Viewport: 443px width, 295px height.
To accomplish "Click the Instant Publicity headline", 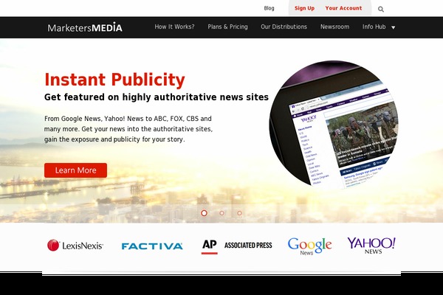I will (x=114, y=80).
